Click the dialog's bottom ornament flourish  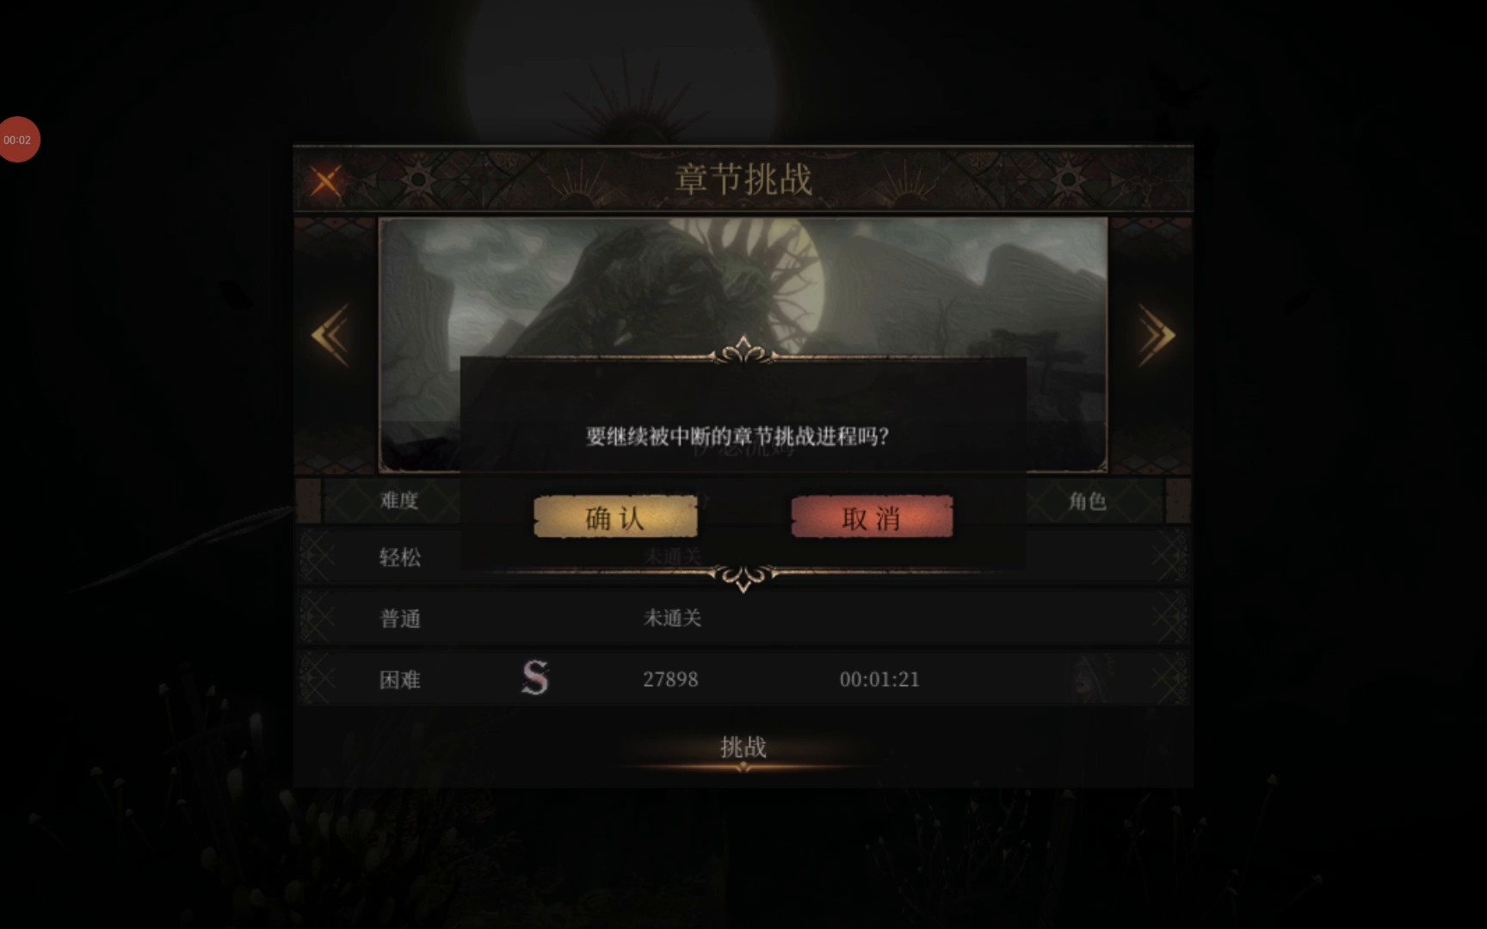coord(743,577)
